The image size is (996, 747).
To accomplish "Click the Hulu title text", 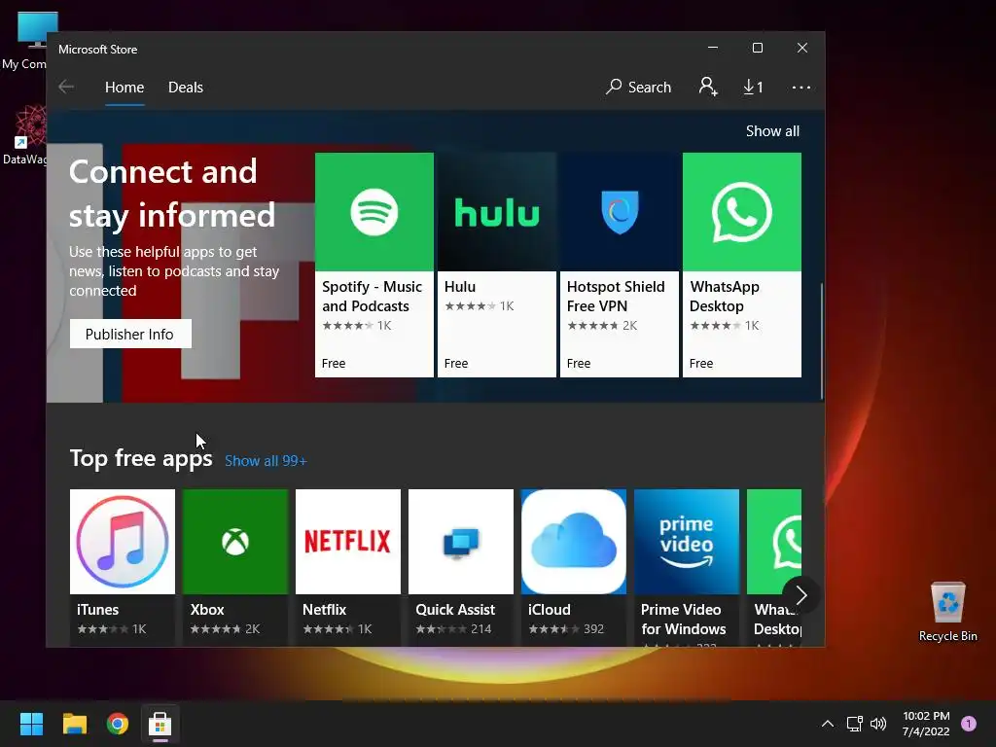I will (460, 287).
